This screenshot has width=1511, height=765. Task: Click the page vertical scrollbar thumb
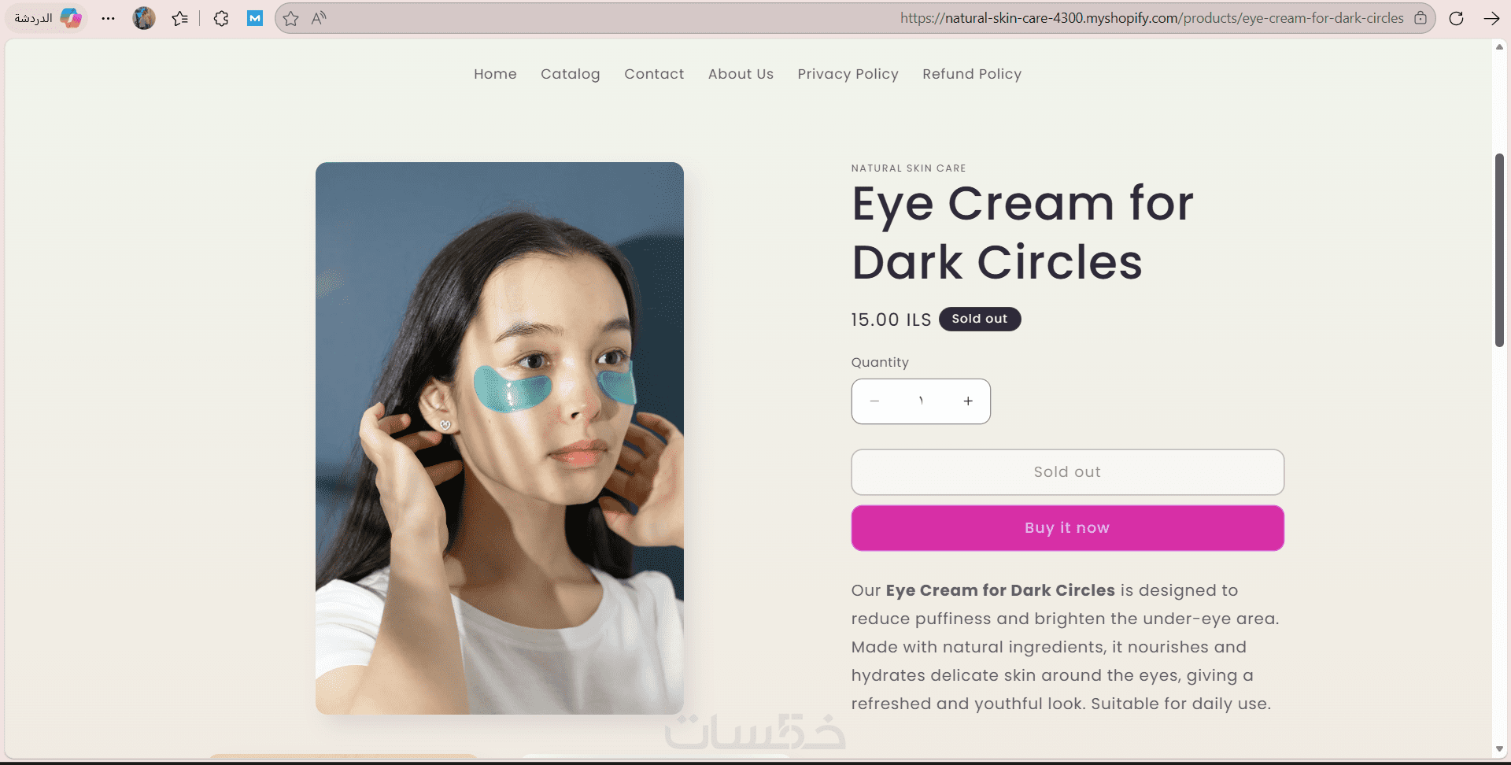[x=1499, y=250]
